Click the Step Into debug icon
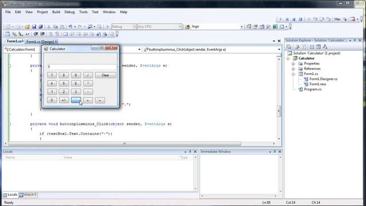The image size is (366, 206). point(315,19)
